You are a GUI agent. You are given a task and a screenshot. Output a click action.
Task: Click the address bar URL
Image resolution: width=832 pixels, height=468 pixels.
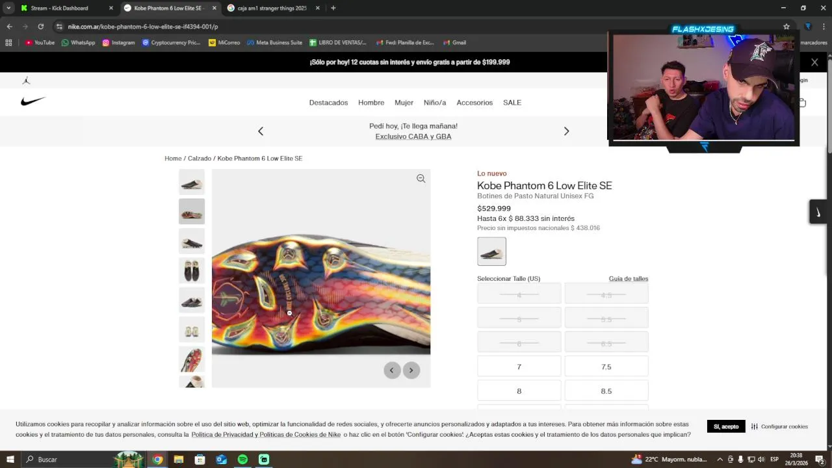tap(143, 27)
